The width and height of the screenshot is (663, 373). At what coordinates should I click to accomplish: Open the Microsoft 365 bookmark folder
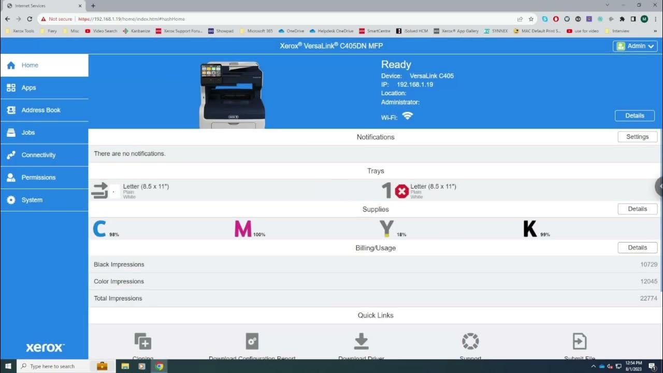(x=256, y=31)
